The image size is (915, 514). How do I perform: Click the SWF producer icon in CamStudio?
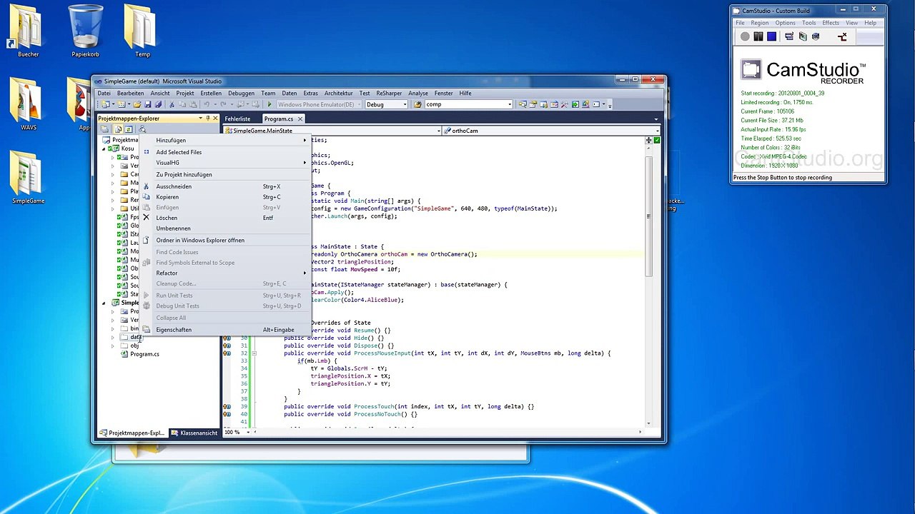pos(816,36)
